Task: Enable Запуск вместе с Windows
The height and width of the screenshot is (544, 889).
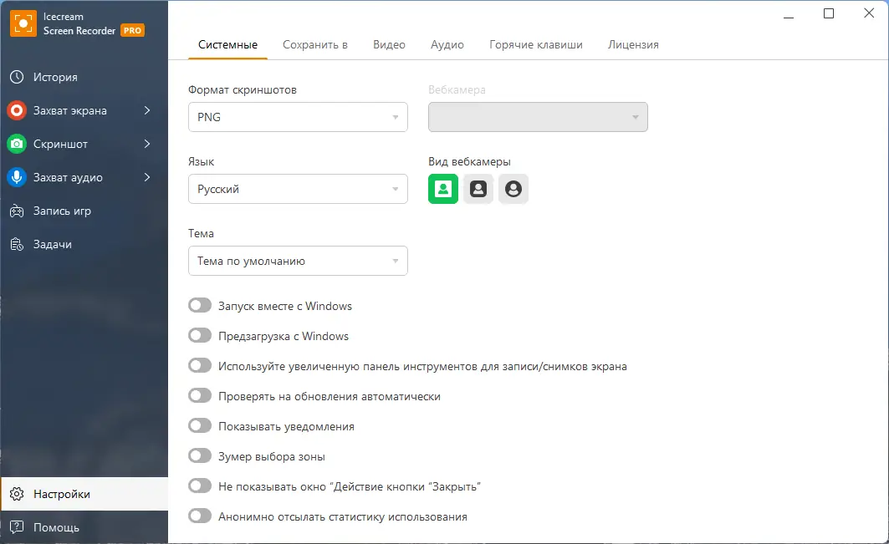Action: [200, 305]
